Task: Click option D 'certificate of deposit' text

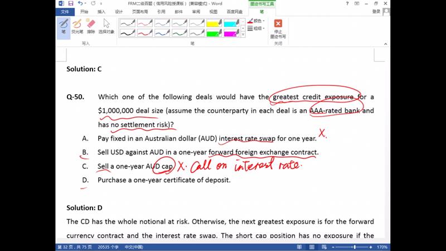Action: [x=197, y=180]
